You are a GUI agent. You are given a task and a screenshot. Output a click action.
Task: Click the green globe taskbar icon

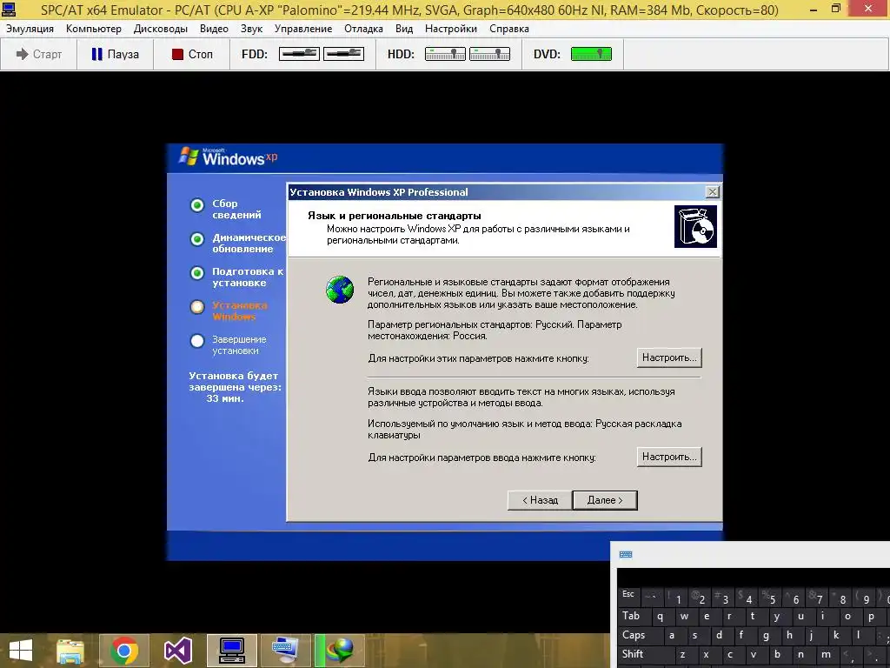coord(340,651)
